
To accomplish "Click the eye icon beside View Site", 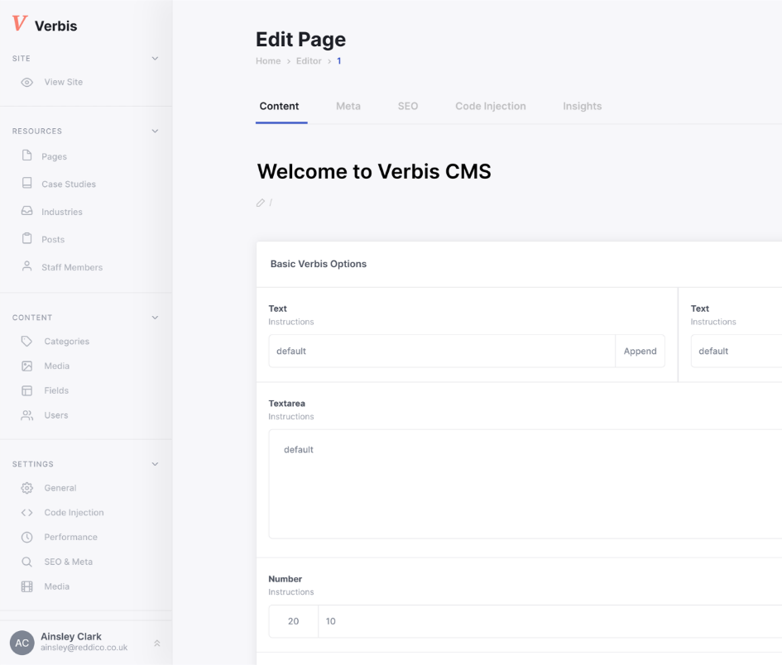I will [27, 82].
